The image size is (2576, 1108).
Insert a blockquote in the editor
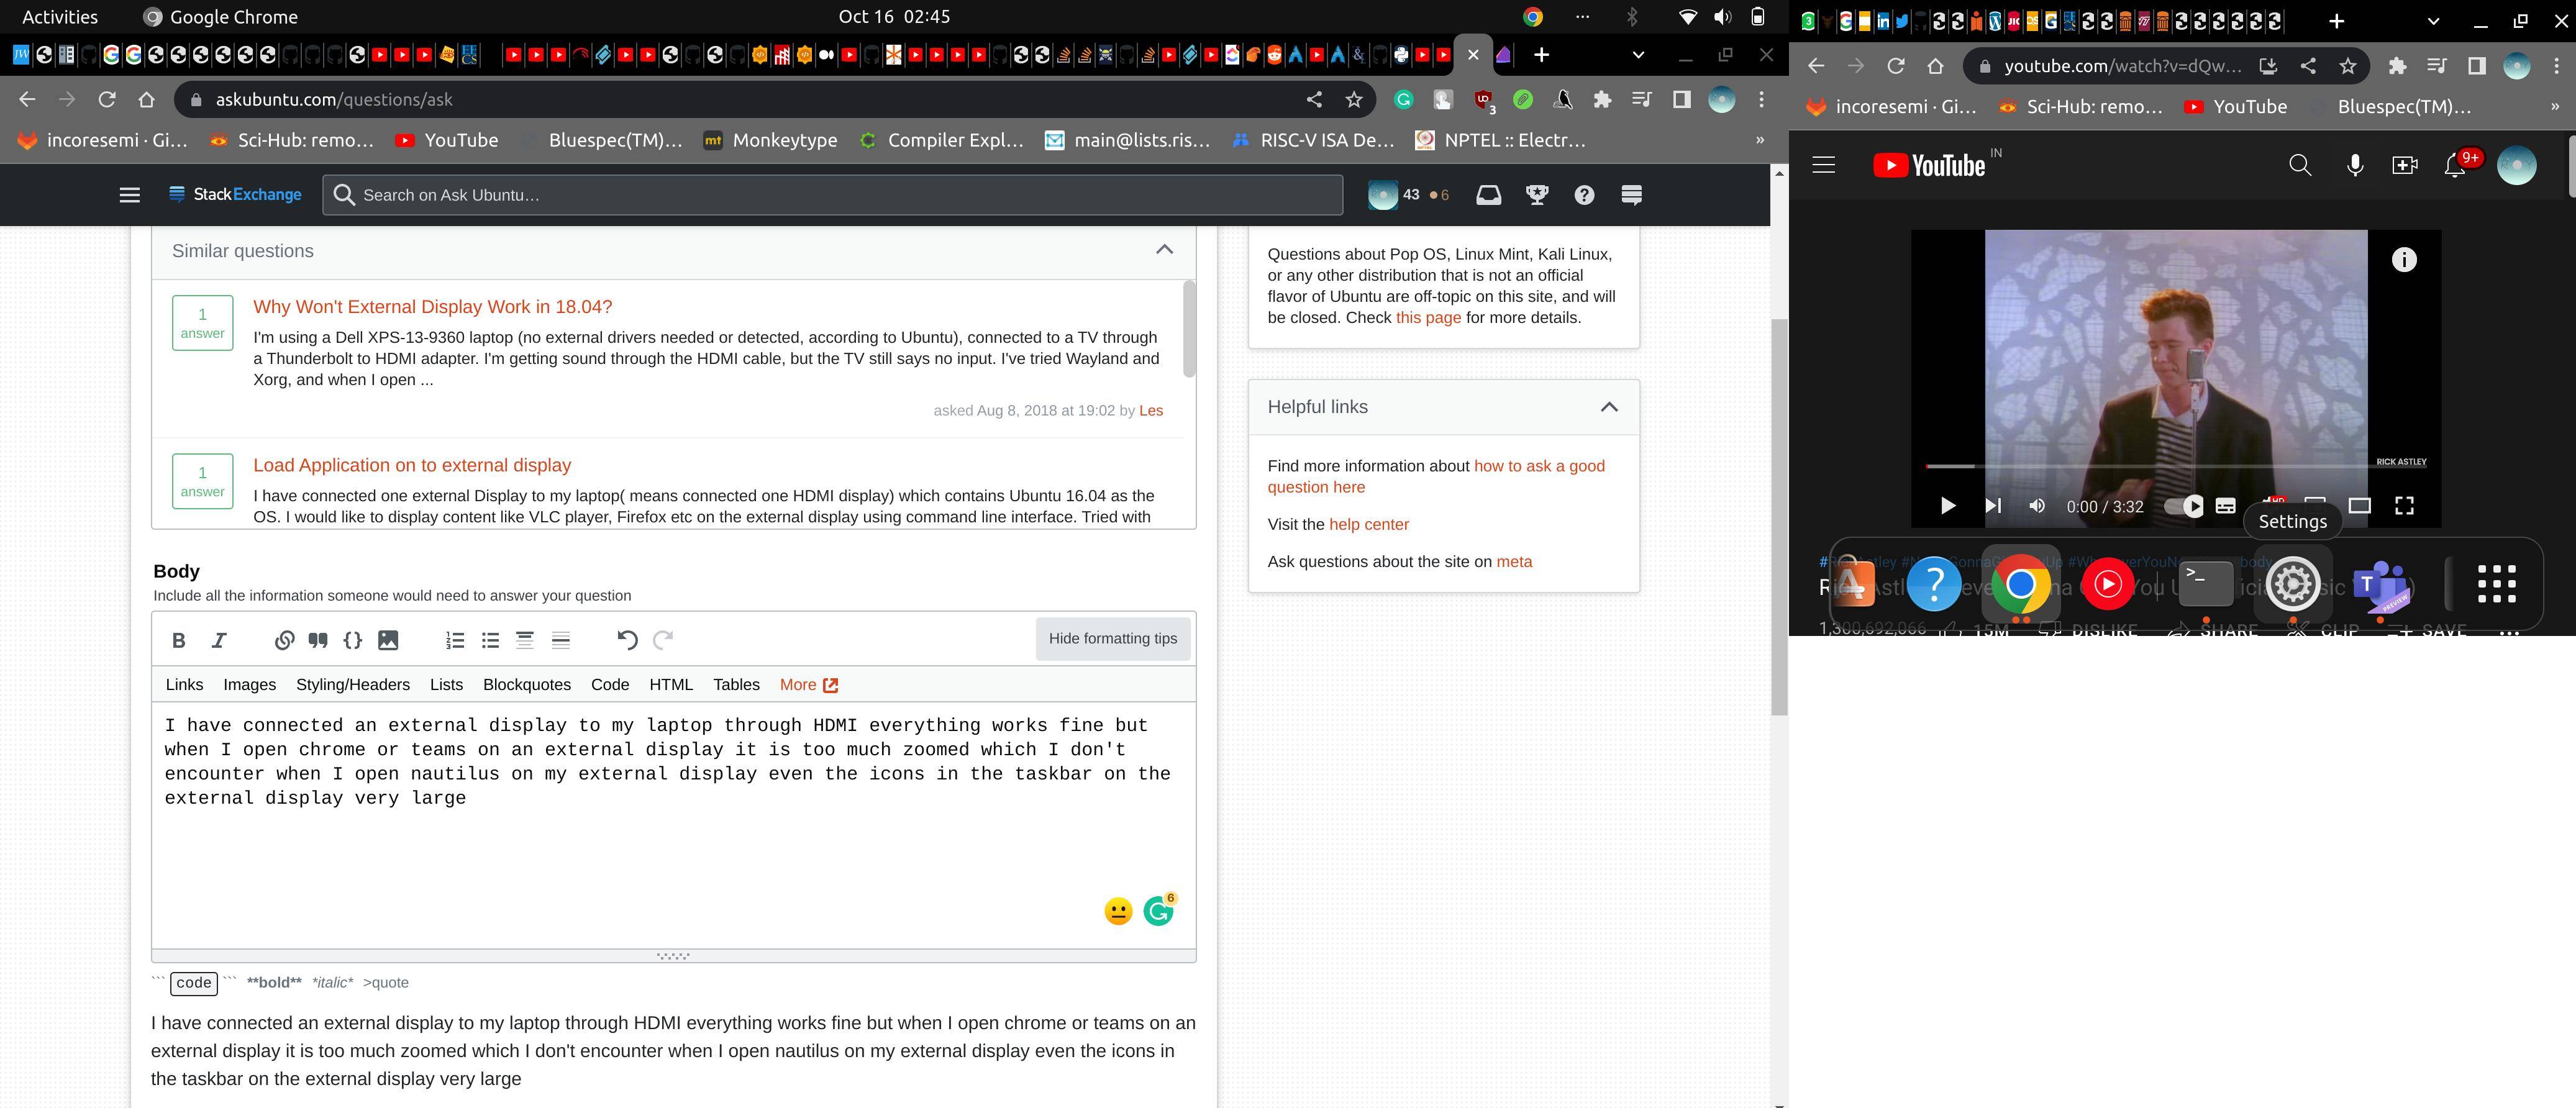pyautogui.click(x=319, y=640)
